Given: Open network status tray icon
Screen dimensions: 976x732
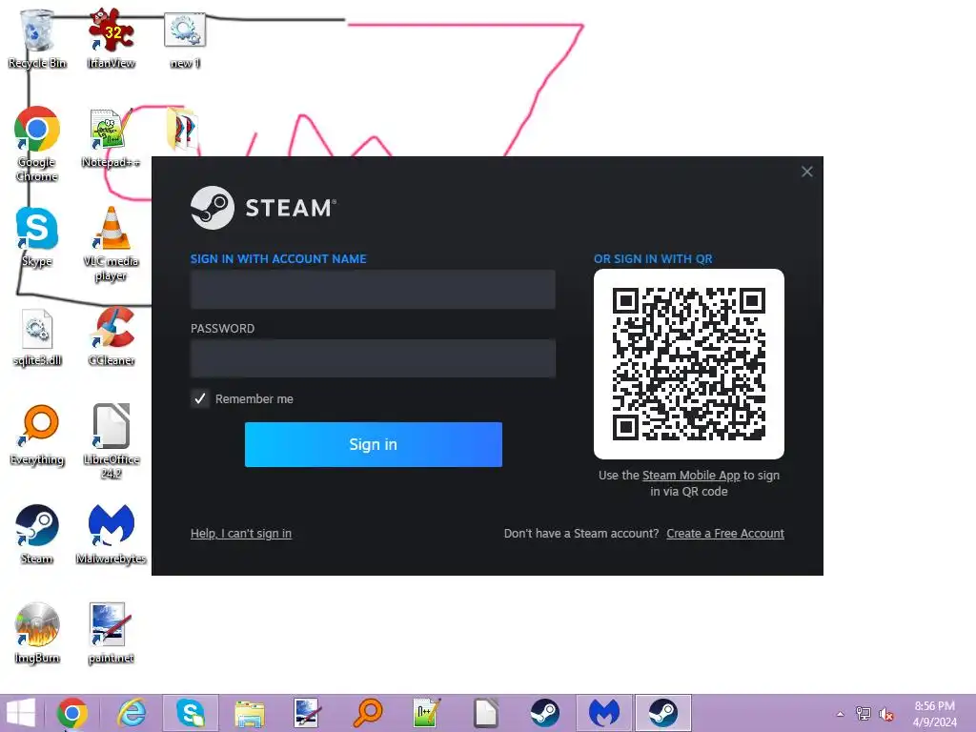Looking at the screenshot, I should click(864, 714).
